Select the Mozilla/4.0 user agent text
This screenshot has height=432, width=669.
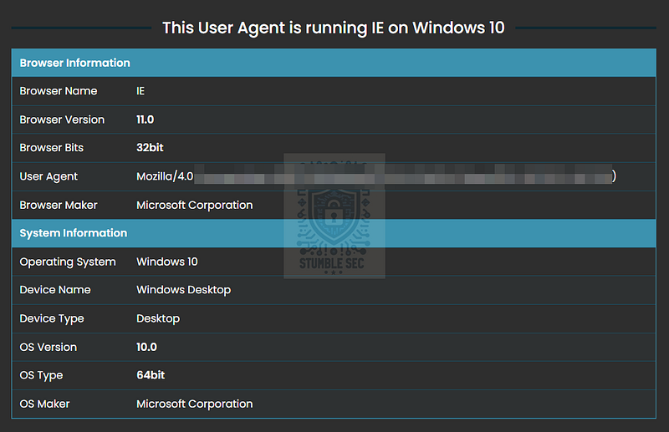(165, 176)
